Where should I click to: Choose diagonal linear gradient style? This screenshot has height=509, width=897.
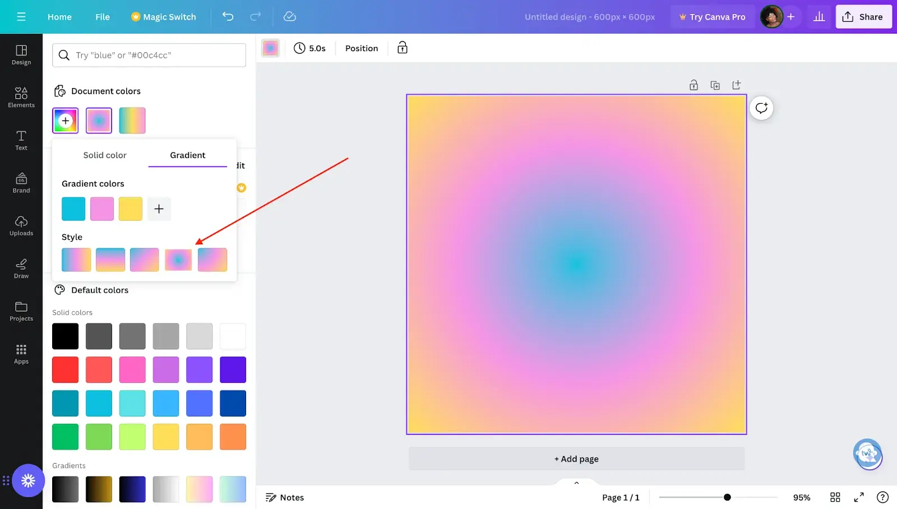point(145,260)
